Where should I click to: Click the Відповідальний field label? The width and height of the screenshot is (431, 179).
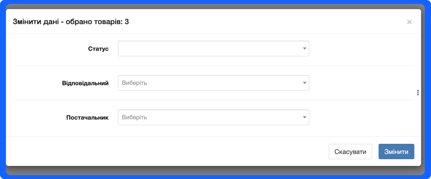point(85,83)
